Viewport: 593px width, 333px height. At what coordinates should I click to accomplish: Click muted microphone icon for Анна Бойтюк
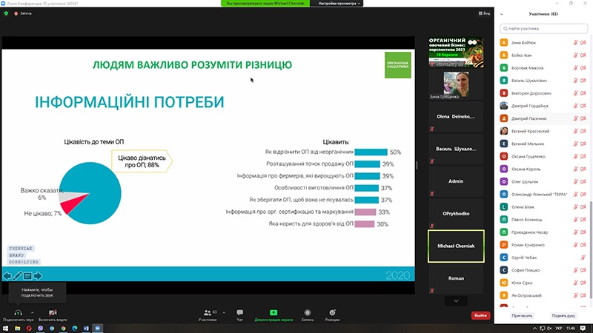coord(575,43)
